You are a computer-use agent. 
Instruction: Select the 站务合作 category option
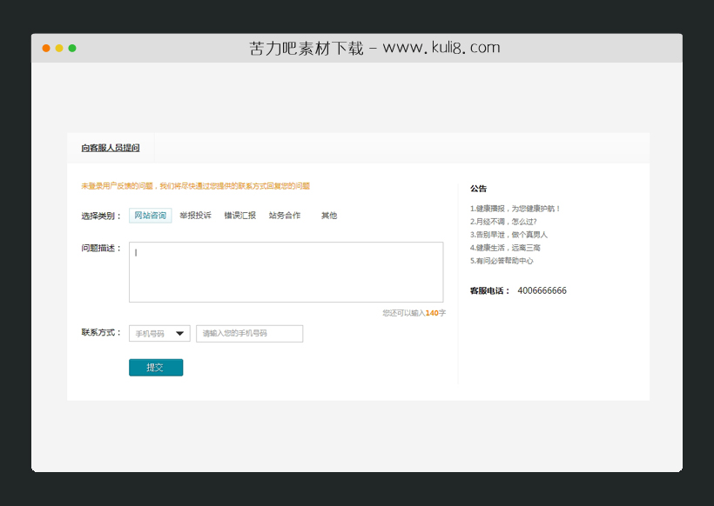284,216
